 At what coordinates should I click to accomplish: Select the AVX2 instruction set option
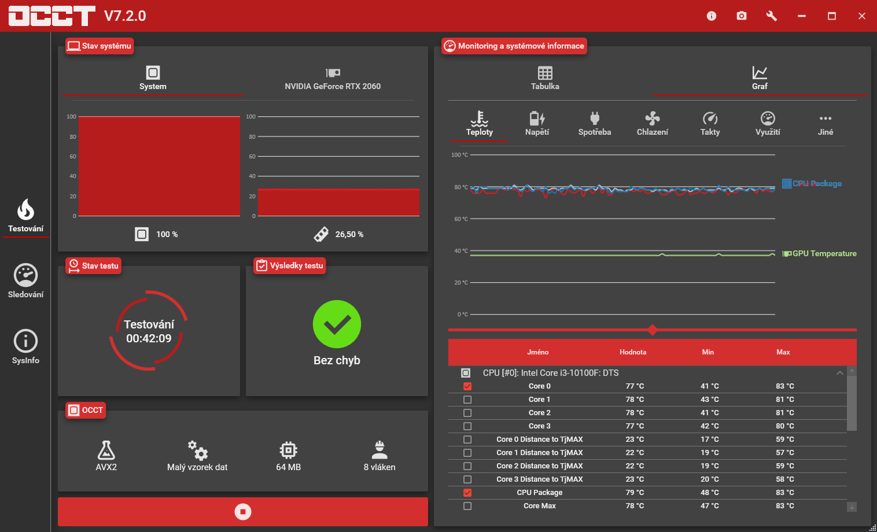click(x=106, y=456)
